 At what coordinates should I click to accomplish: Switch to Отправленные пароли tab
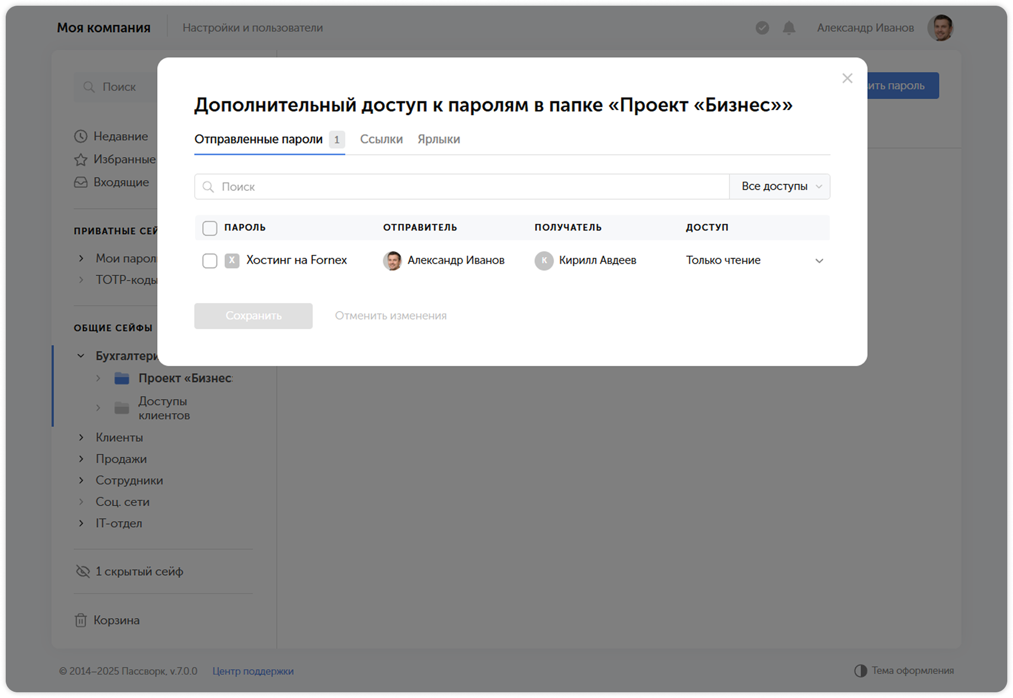click(x=269, y=139)
